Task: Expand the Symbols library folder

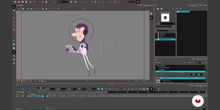Action: point(156,36)
